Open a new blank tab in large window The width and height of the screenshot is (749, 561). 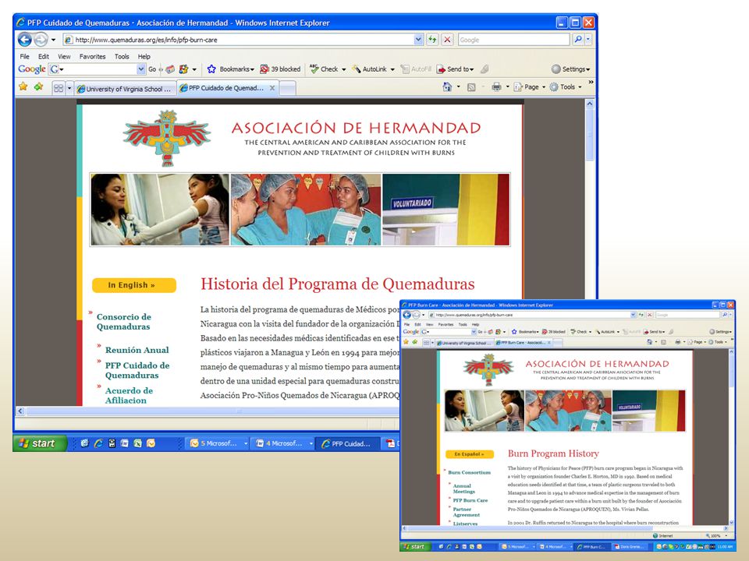[287, 88]
